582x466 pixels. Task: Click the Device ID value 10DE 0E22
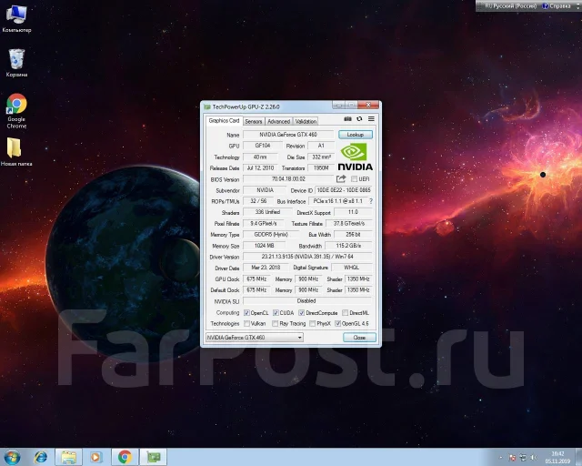coord(344,190)
